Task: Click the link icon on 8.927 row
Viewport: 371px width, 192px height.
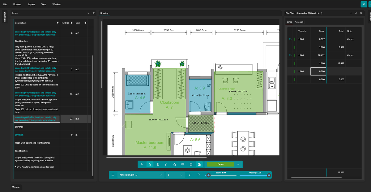Action: tap(290, 39)
